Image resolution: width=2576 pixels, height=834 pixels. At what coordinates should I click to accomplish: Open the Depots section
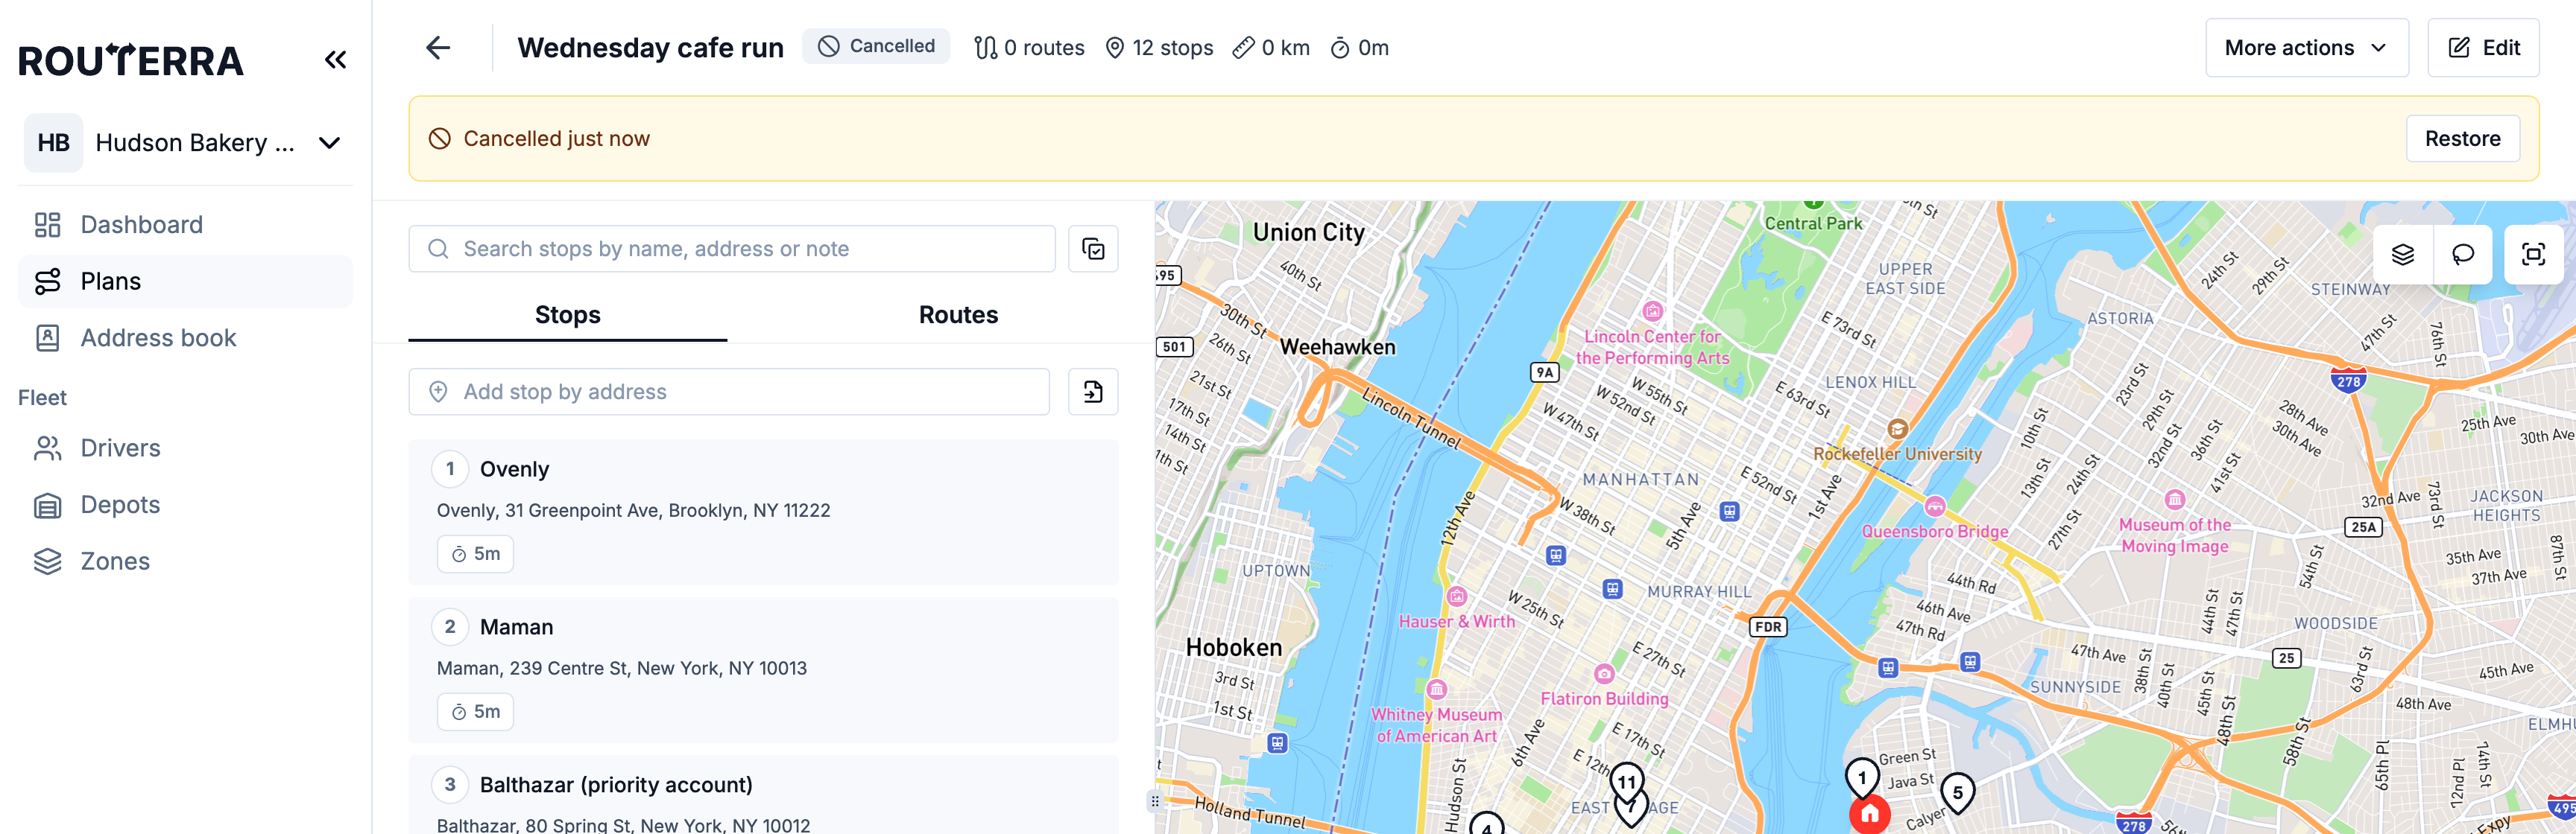[185, 504]
